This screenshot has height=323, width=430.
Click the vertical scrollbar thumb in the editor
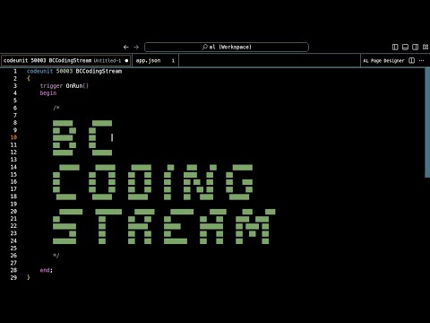click(x=427, y=123)
